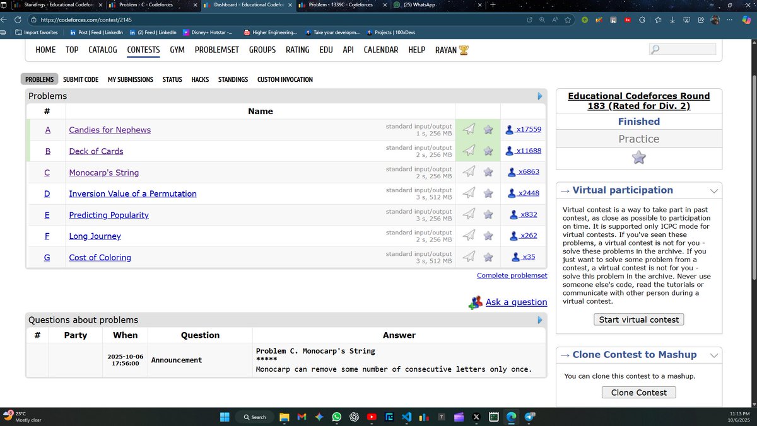Open the Edge Copilot icon

point(746,20)
